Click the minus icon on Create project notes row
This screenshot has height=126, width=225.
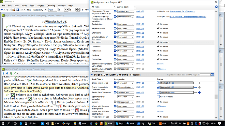pyautogui.click(x=196, y=83)
